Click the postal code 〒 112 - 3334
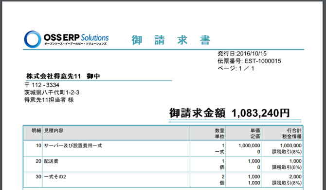 42,85
